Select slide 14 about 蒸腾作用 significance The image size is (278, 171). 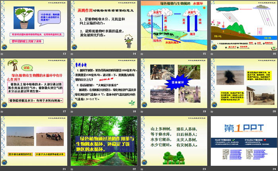tap(104, 26)
